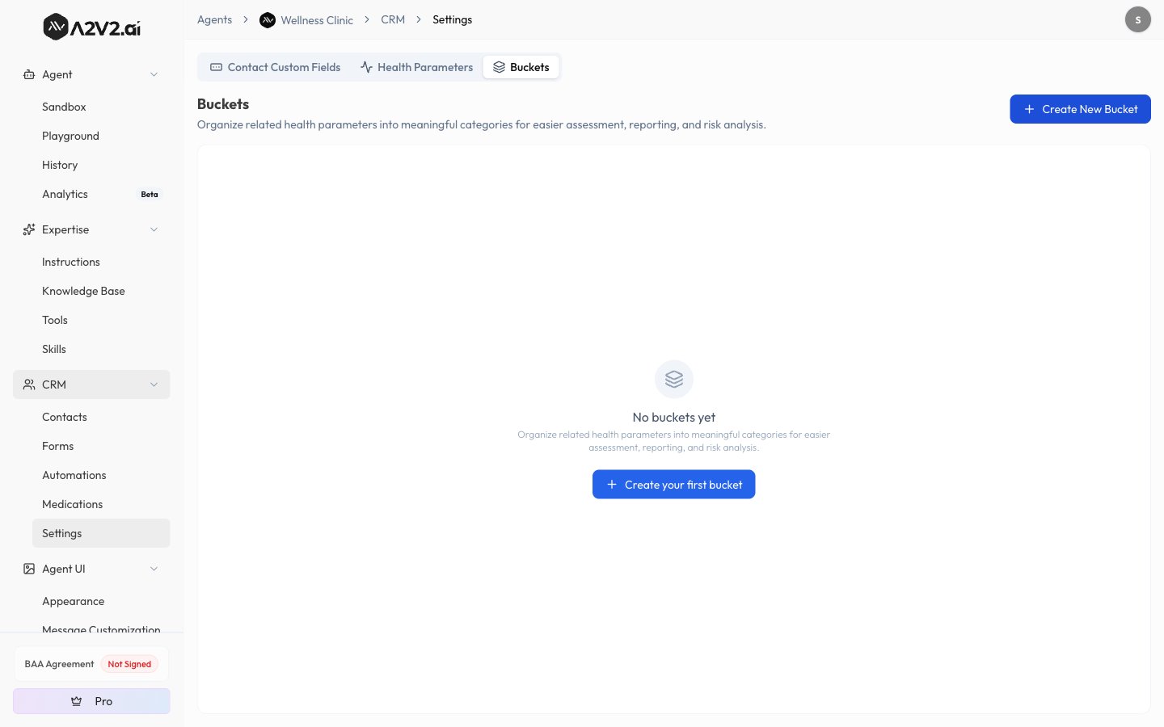Open Knowledge Base in sidebar
The width and height of the screenshot is (1164, 727).
(101, 291)
